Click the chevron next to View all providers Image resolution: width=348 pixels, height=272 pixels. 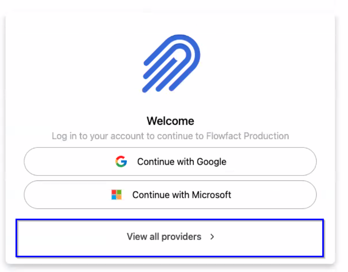212,237
